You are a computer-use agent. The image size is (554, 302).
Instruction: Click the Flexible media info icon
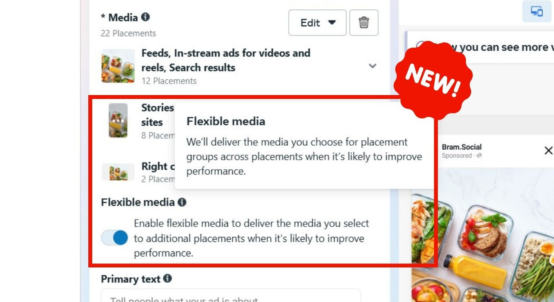tap(182, 202)
